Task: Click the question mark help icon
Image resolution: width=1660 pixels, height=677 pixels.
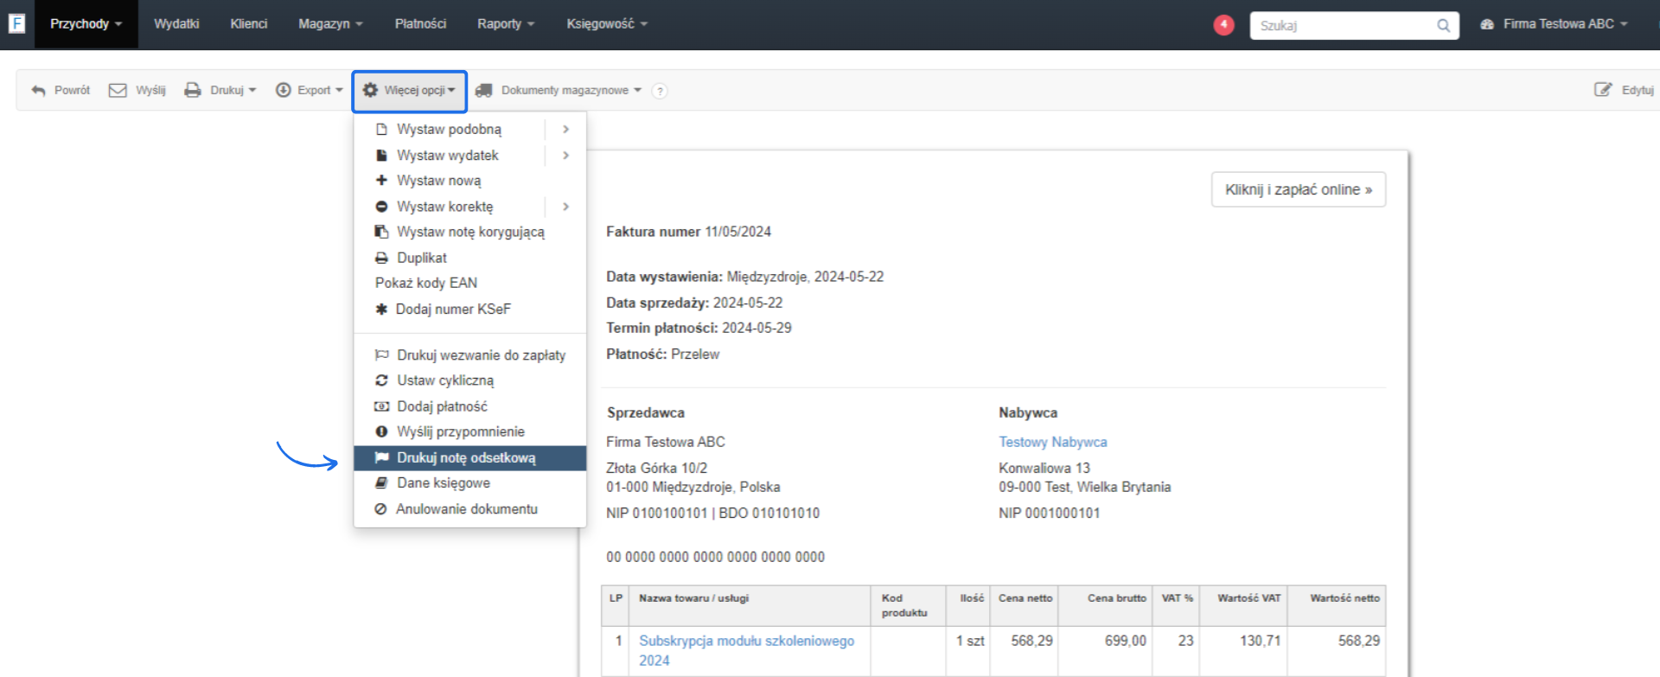Action: point(660,91)
